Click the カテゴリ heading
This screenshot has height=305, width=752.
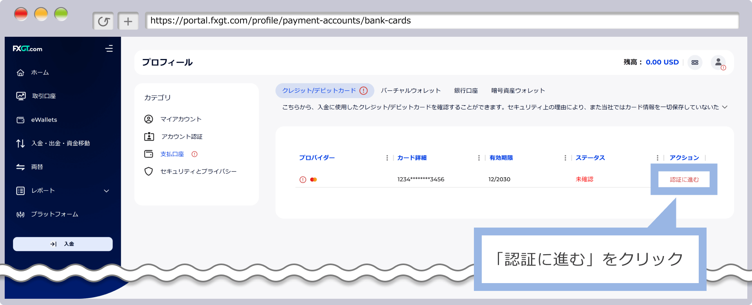(157, 98)
